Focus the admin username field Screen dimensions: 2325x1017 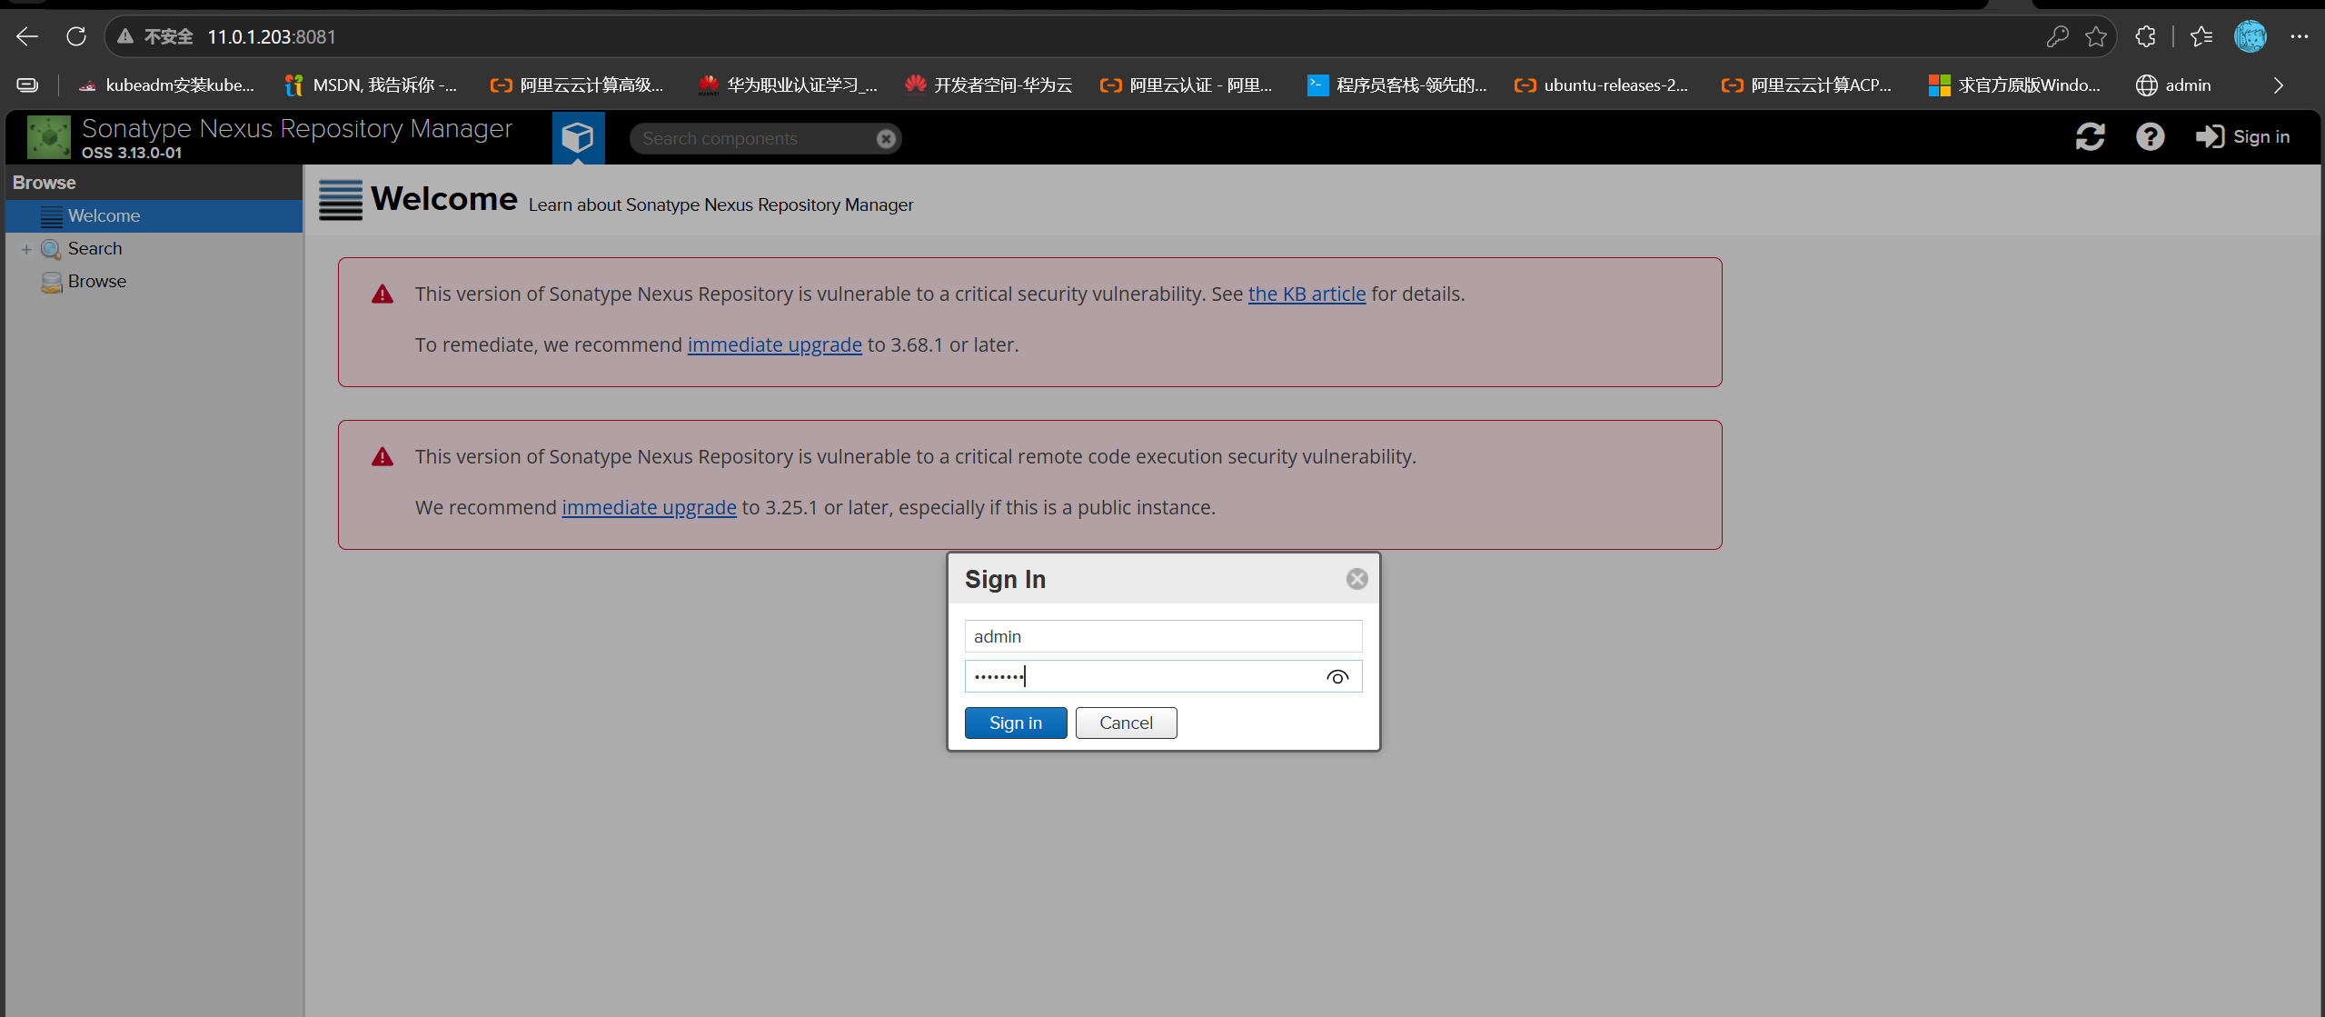(1163, 636)
